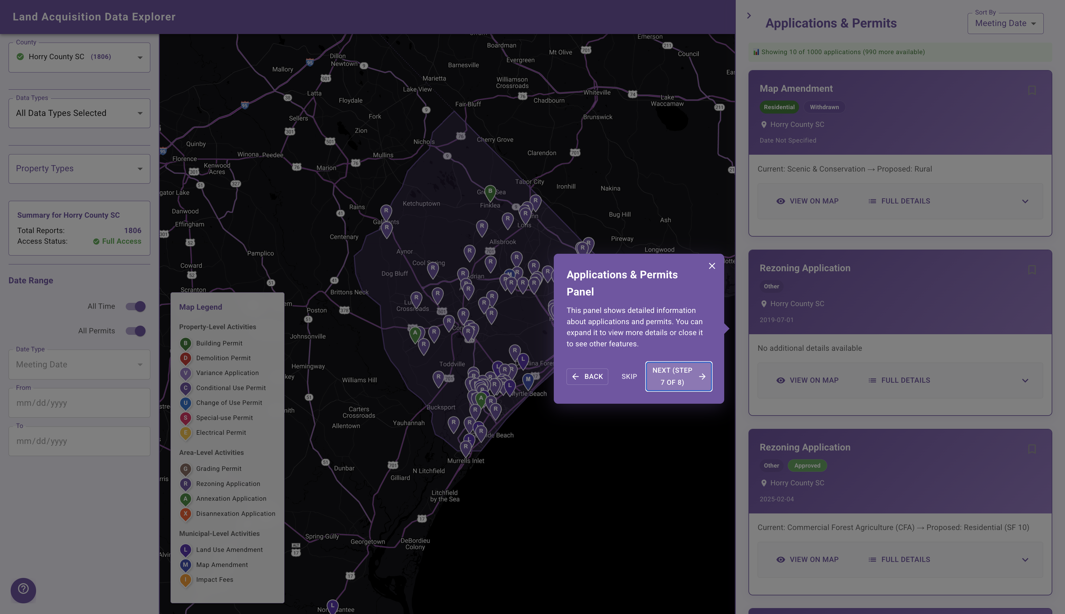The width and height of the screenshot is (1065, 614).
Task: Select the Building Permit icon in the map legend
Action: coord(185,343)
